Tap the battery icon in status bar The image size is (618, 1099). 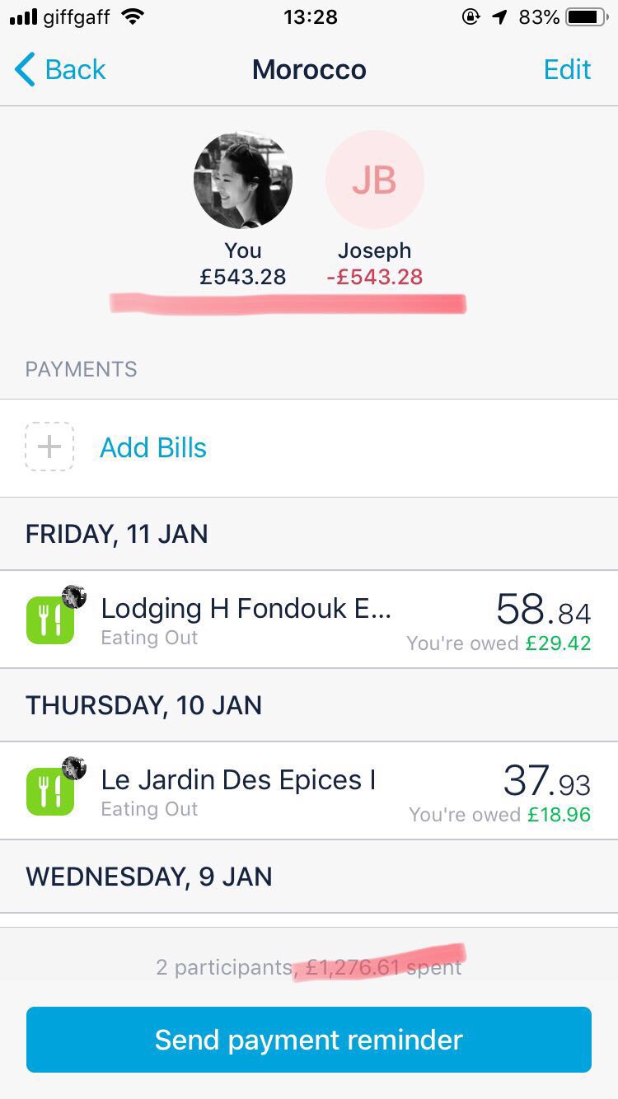[586, 17]
